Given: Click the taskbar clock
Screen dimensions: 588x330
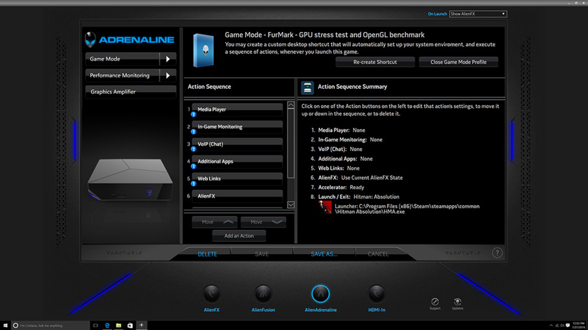Looking at the screenshot, I should pos(578,325).
